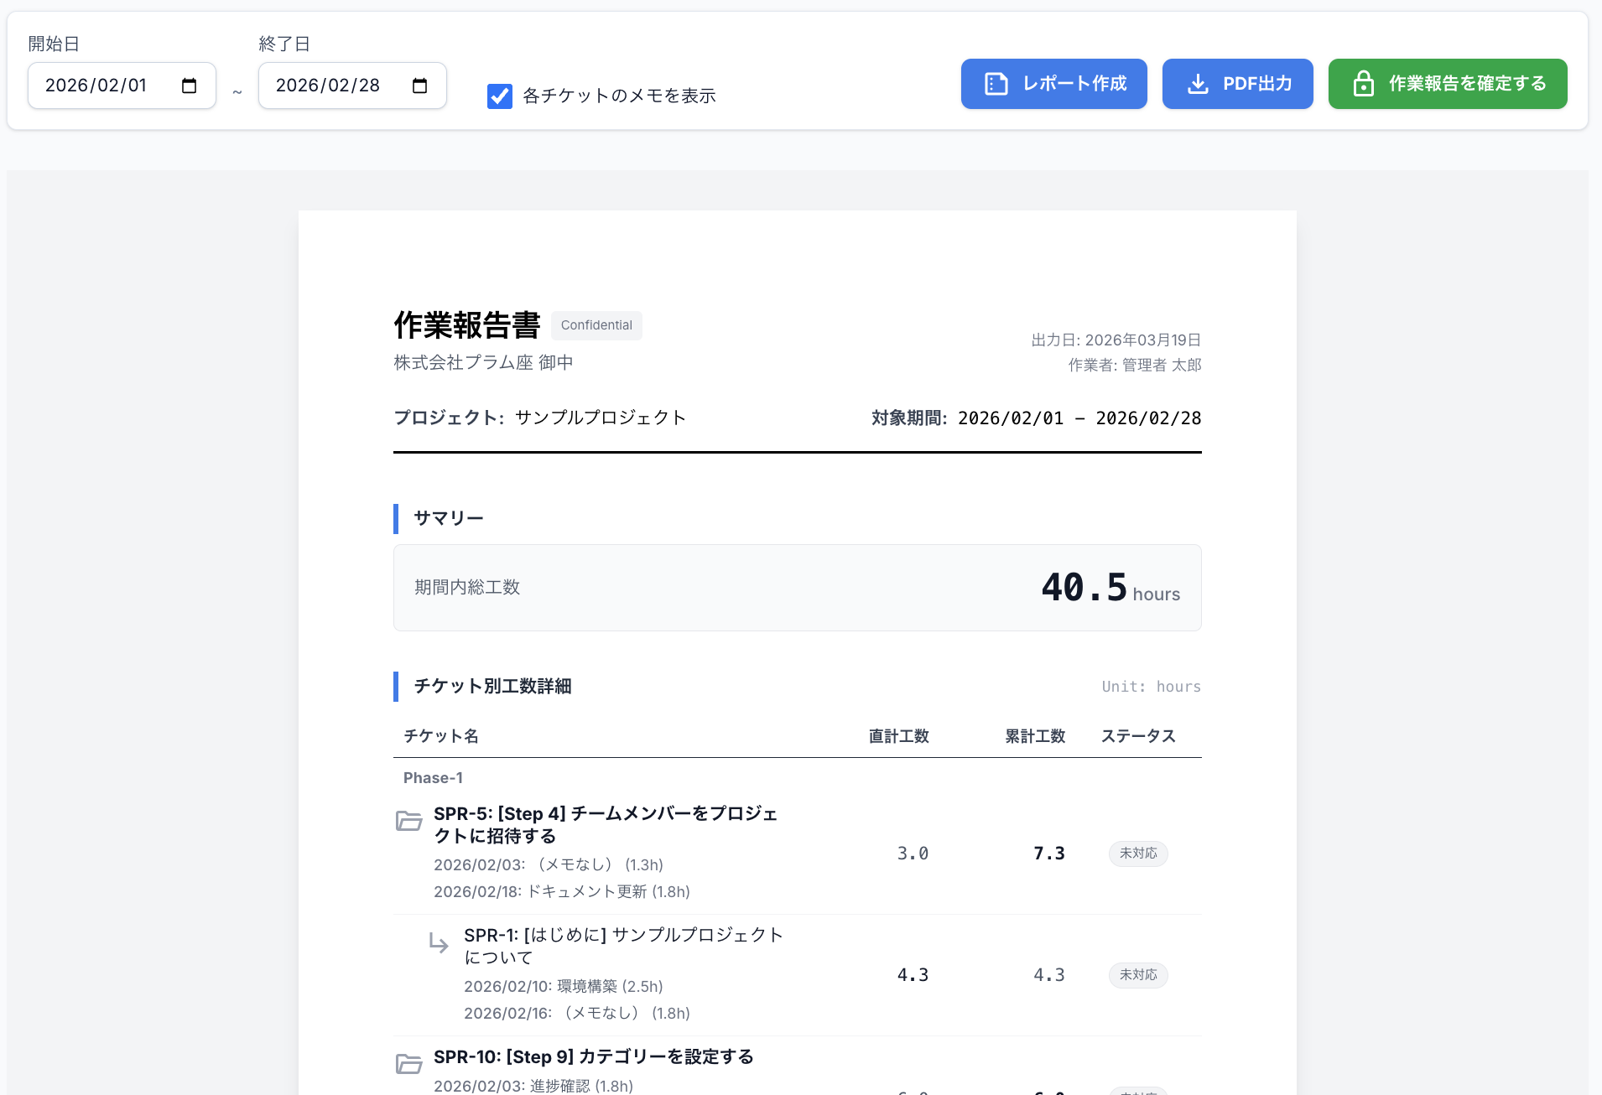Click the document icon on レポート作成 button
The image size is (1602, 1095).
(995, 83)
